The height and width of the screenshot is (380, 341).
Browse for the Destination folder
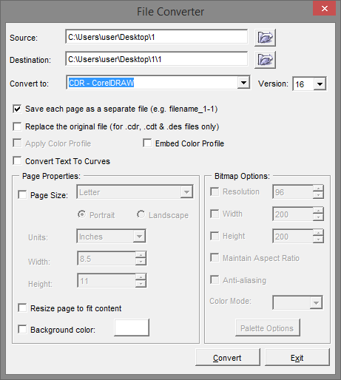click(x=265, y=60)
